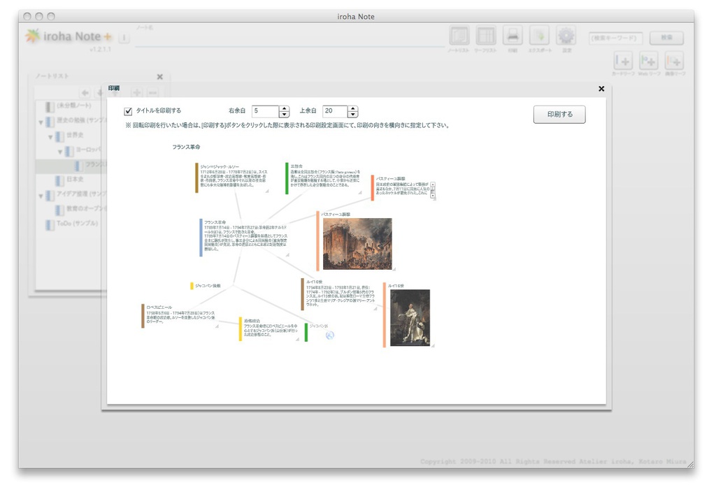This screenshot has width=716, height=485.
Task: Collapse the 歴史の勉強 notebook node
Action: [x=41, y=122]
